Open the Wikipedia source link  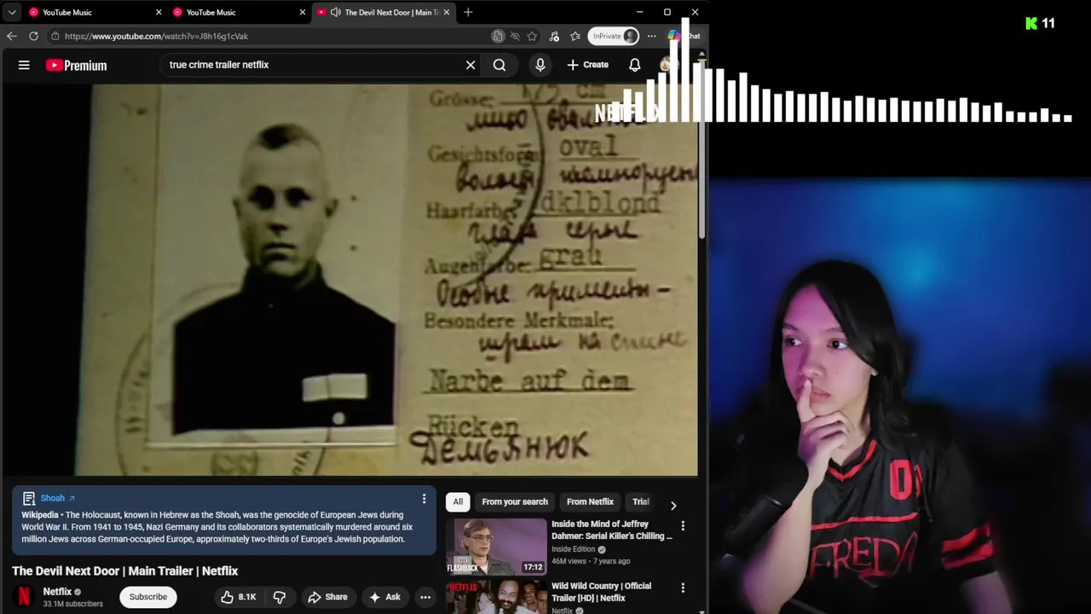(x=40, y=515)
